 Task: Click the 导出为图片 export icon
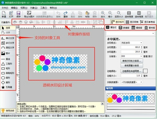[31, 14]
